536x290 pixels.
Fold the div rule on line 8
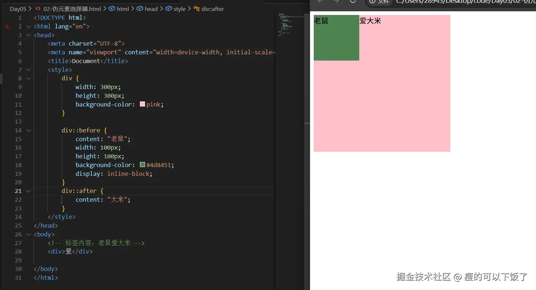coord(28,78)
